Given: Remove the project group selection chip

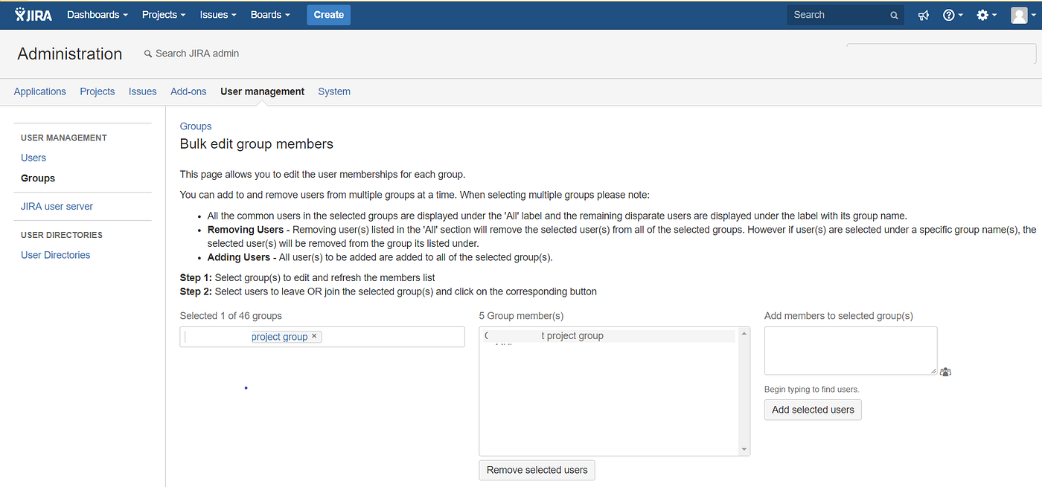Looking at the screenshot, I should [x=314, y=336].
